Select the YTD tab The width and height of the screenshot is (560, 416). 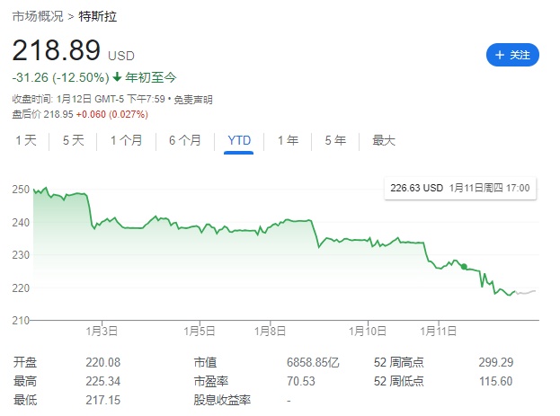click(239, 140)
